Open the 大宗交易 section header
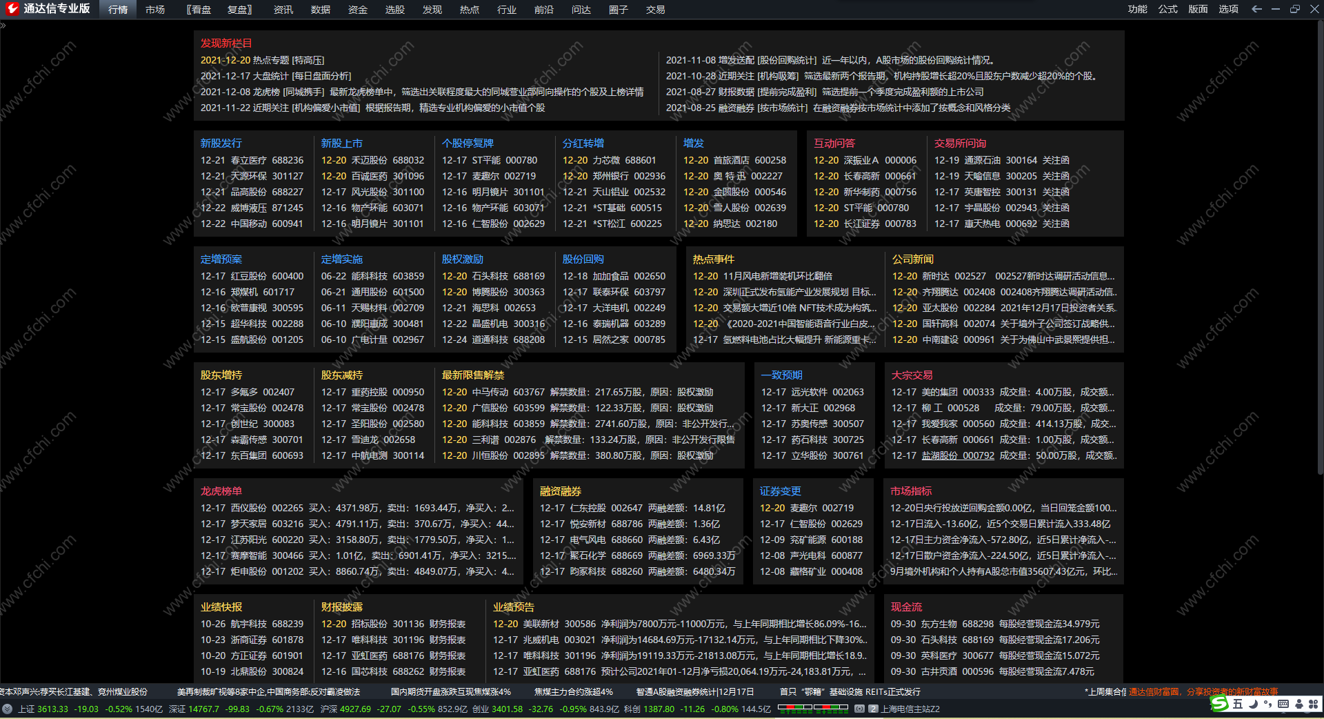 pos(912,375)
